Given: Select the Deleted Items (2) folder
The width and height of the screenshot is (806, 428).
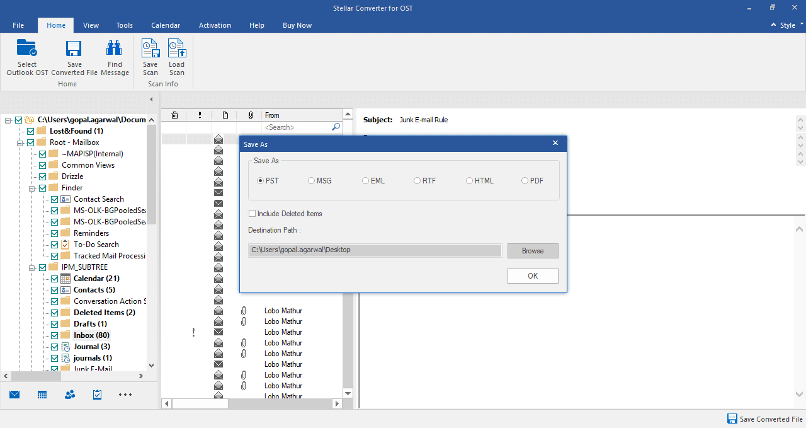Looking at the screenshot, I should [105, 313].
